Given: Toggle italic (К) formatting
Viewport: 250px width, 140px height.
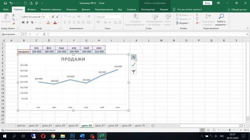Looking at the screenshot, I should point(27,23).
